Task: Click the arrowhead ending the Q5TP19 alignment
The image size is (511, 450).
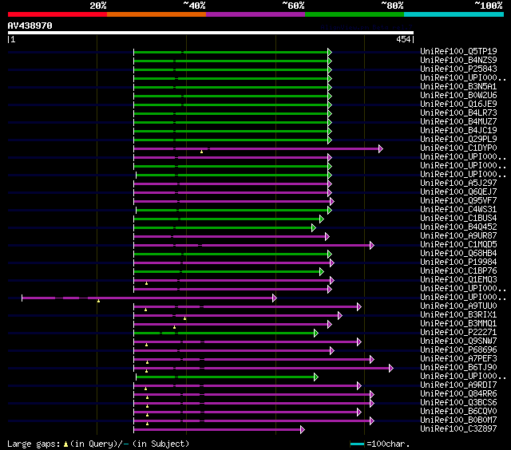Action: [330, 52]
